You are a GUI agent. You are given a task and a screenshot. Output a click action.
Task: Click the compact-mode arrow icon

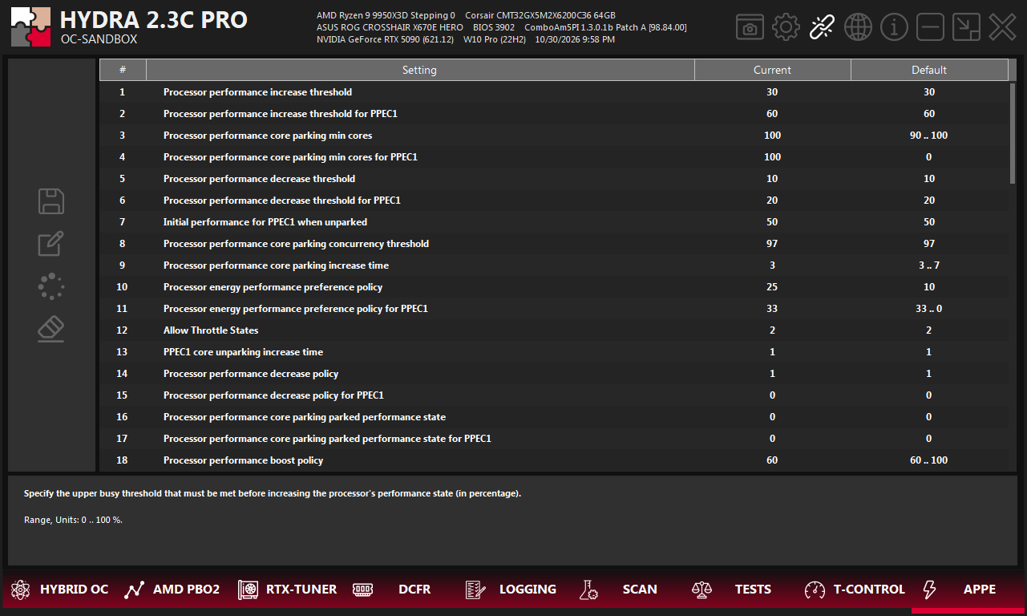[966, 27]
